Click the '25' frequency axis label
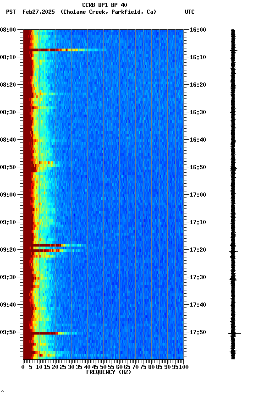 [x=63, y=367]
